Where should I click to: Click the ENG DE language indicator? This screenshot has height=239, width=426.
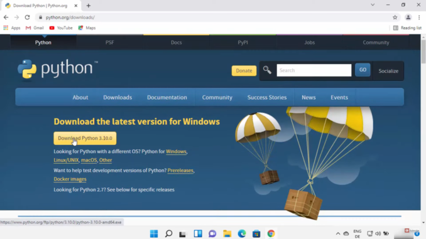(x=358, y=233)
